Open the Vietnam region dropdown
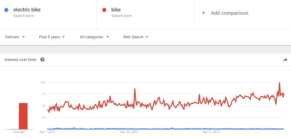 (x=15, y=37)
